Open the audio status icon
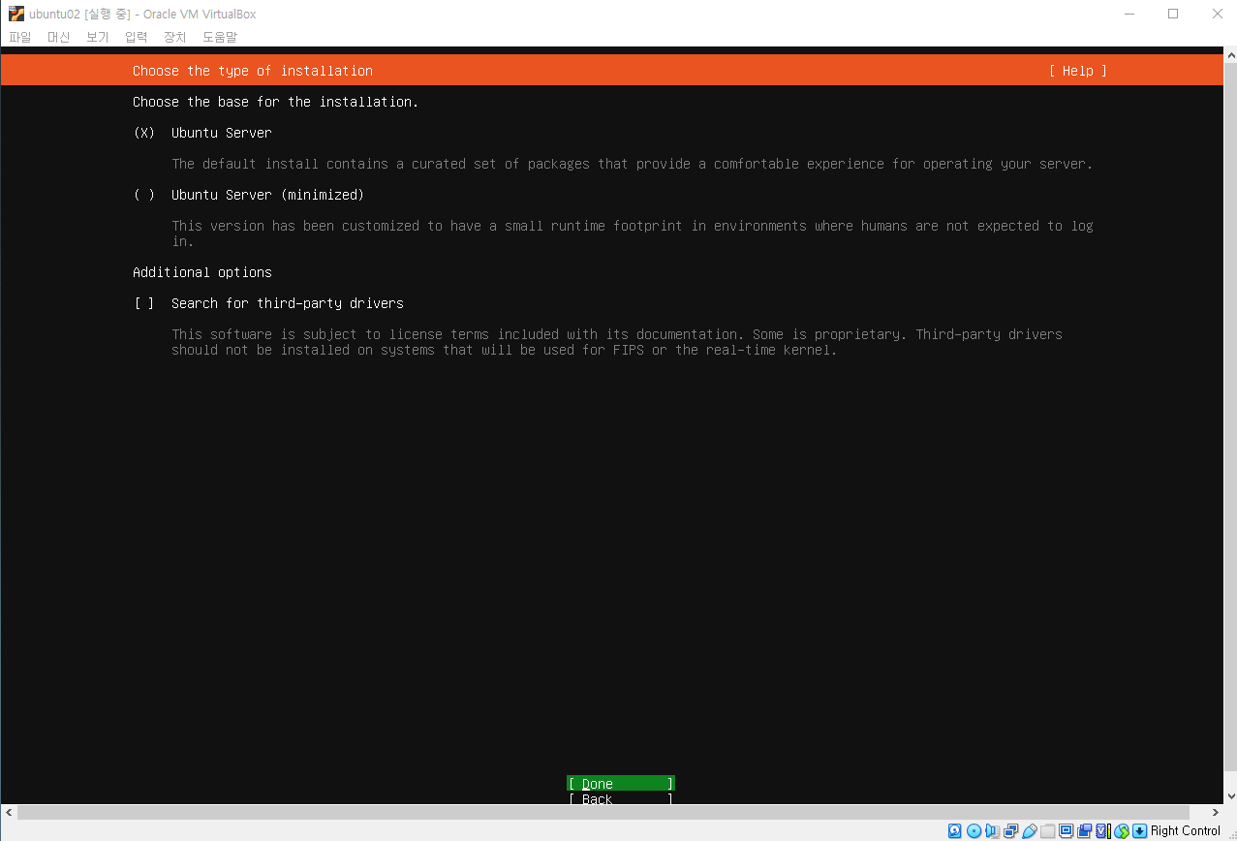This screenshot has height=841, width=1237. click(x=992, y=830)
